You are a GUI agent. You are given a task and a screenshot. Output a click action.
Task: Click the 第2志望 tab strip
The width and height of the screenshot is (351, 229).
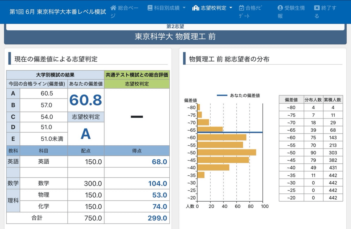(x=175, y=27)
